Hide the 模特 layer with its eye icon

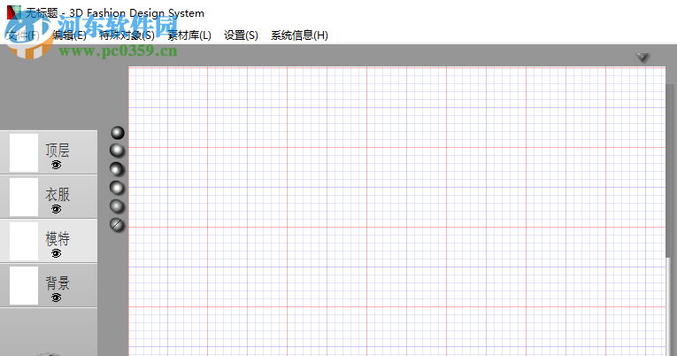pos(56,253)
